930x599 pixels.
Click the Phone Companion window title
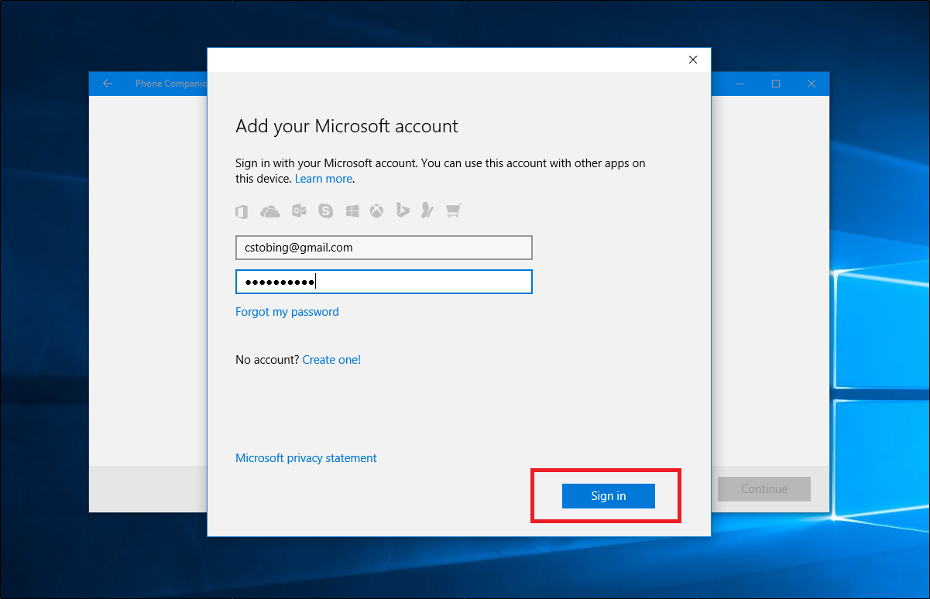pyautogui.click(x=170, y=84)
